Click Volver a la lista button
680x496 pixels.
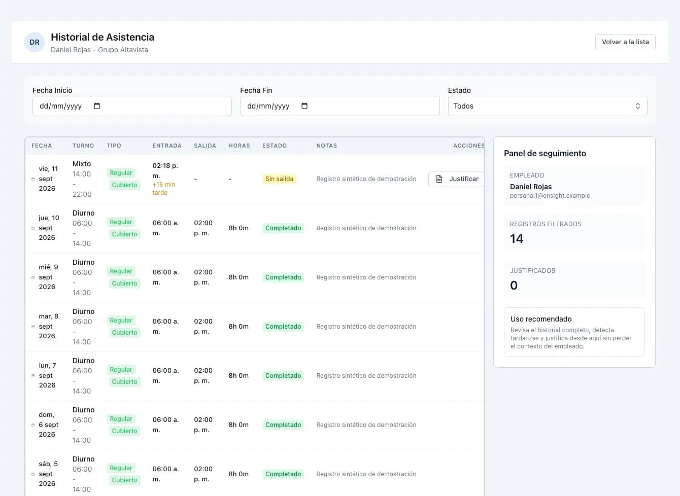click(625, 42)
